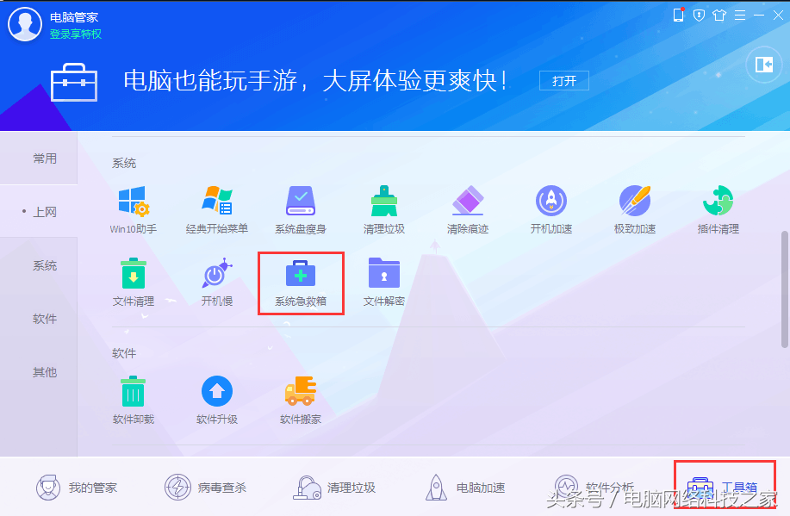Image resolution: width=790 pixels, height=516 pixels.
Task: Select the 常用 sidebar tab
Action: pos(39,159)
